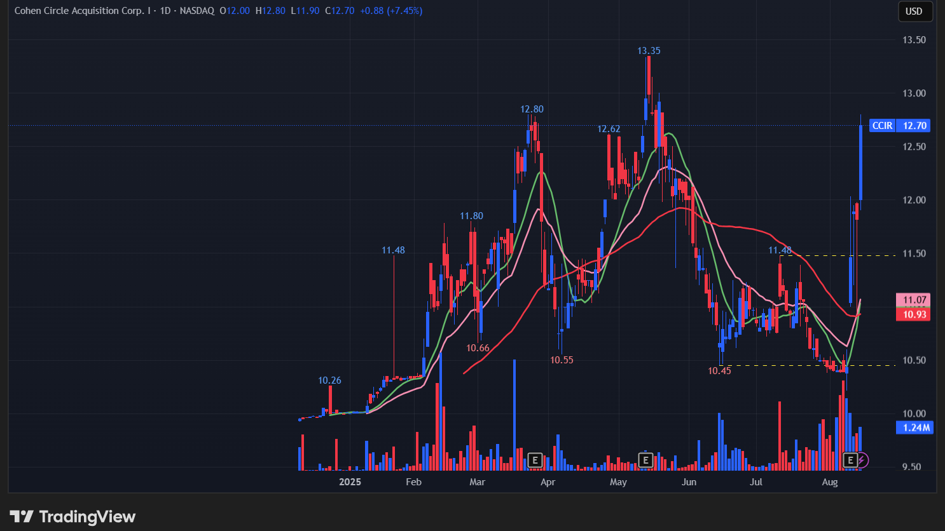Click the Feb label on time axis

[x=413, y=482]
